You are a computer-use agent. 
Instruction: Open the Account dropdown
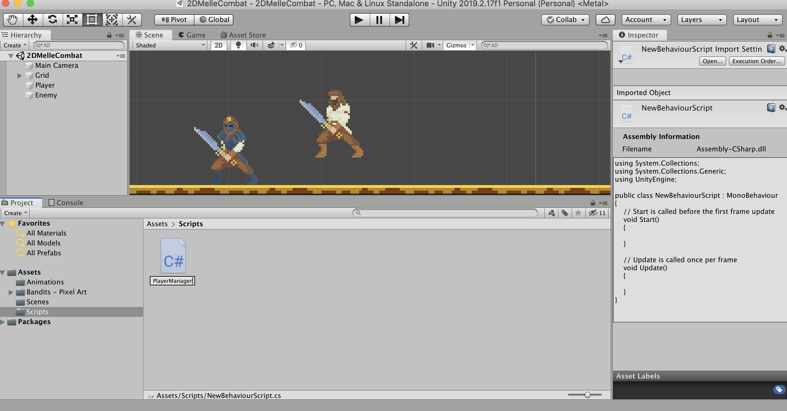(646, 20)
